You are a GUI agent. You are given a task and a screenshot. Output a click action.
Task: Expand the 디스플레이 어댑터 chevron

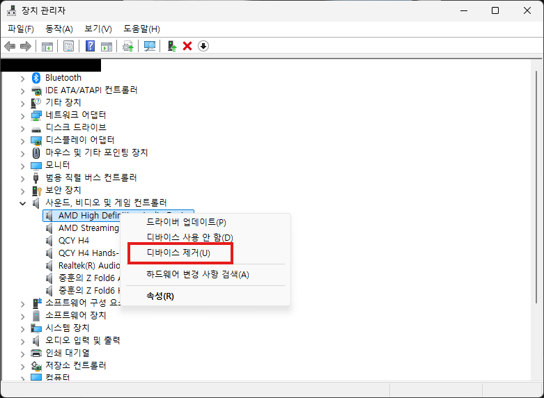pyautogui.click(x=22, y=141)
